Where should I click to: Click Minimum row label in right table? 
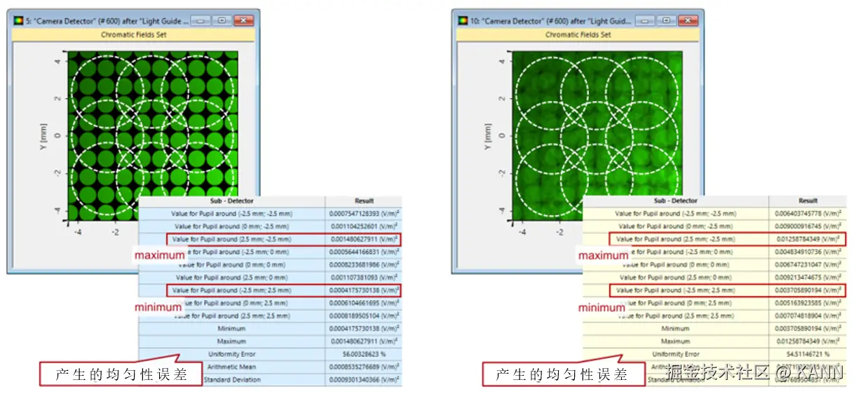(676, 328)
